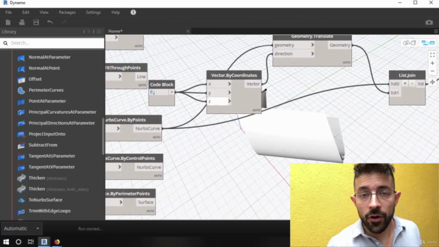Click the Thicken (thickness, both_sides) icon
Image resolution: width=439 pixels, height=247 pixels.
tap(21, 189)
